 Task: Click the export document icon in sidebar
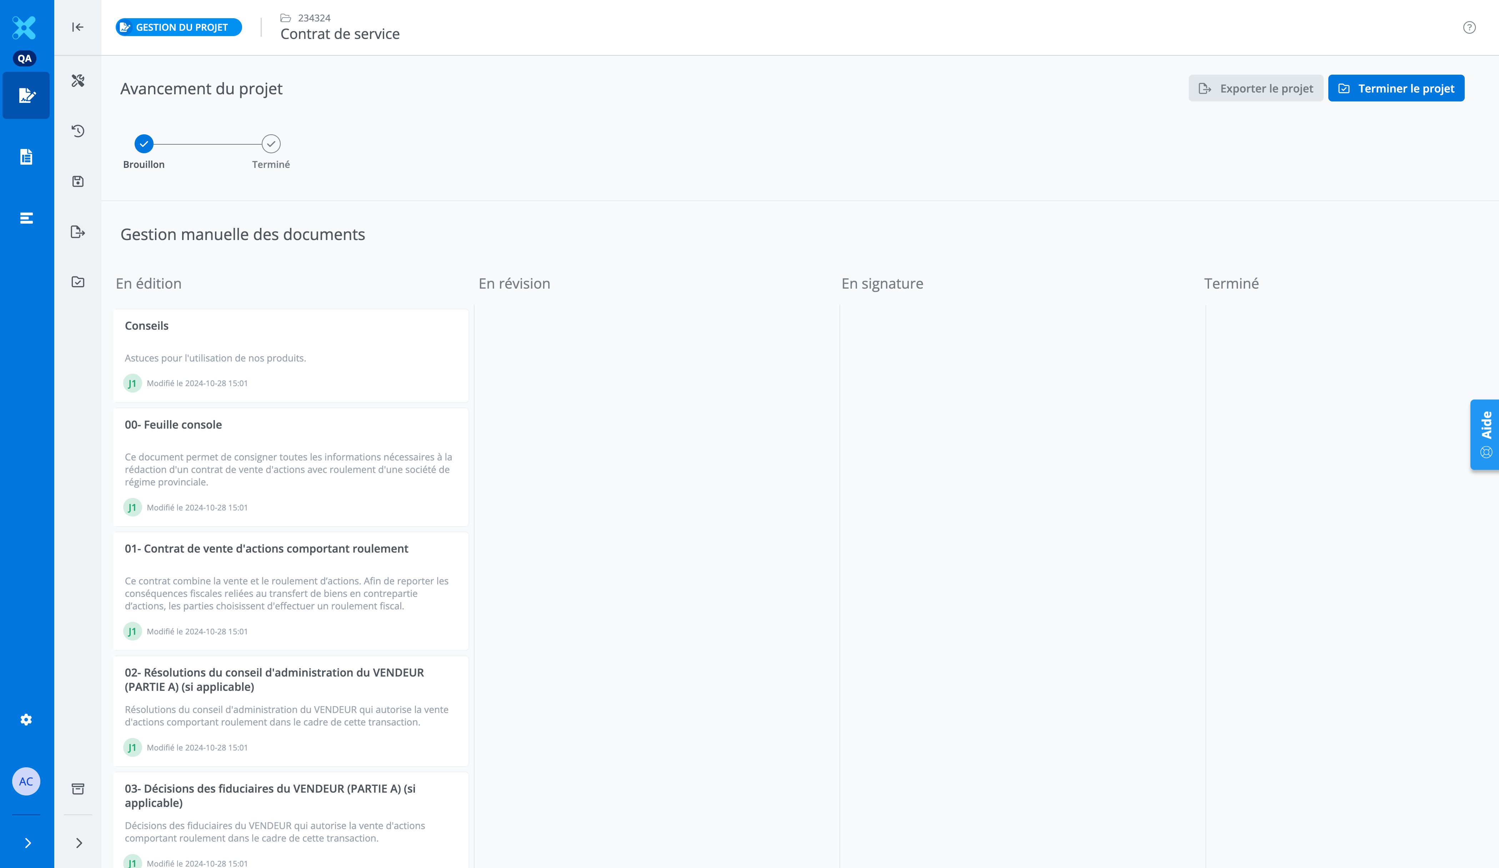(78, 232)
